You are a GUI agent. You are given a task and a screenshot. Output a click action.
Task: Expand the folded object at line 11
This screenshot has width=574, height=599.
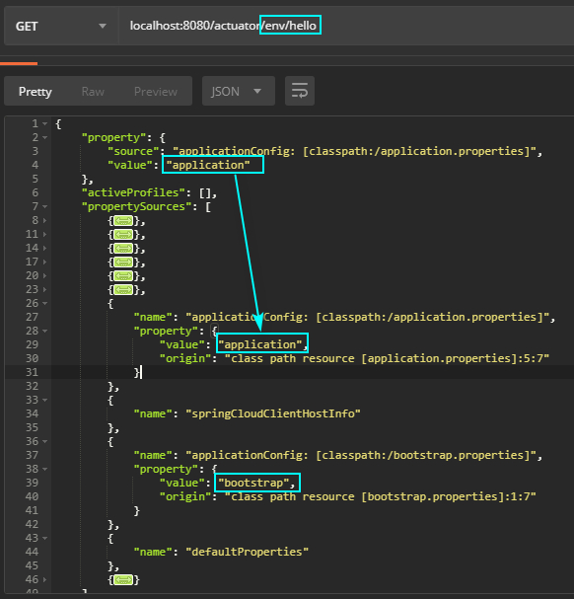coord(45,234)
